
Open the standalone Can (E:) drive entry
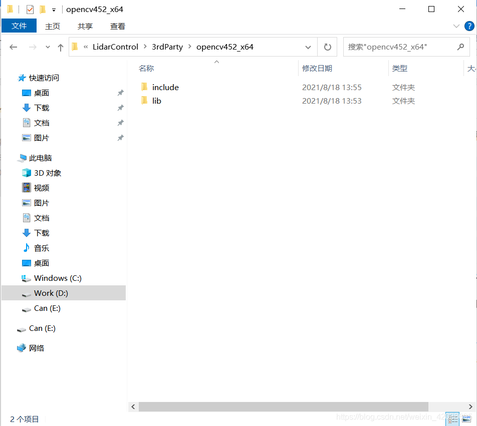(x=42, y=328)
